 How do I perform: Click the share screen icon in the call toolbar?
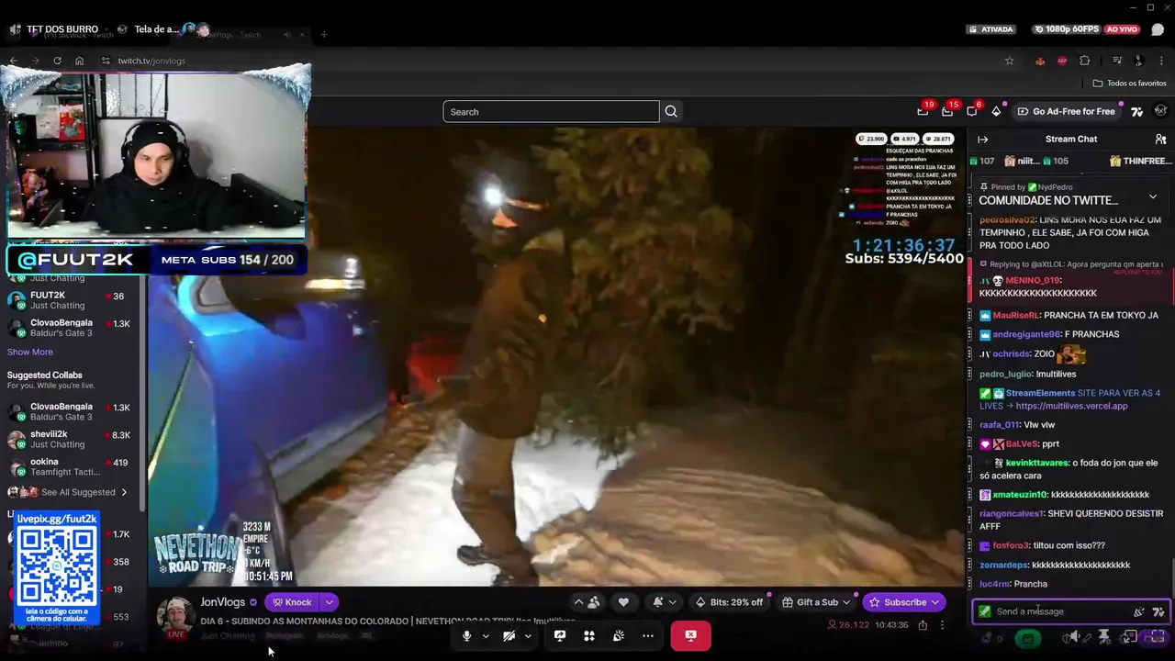pos(560,635)
